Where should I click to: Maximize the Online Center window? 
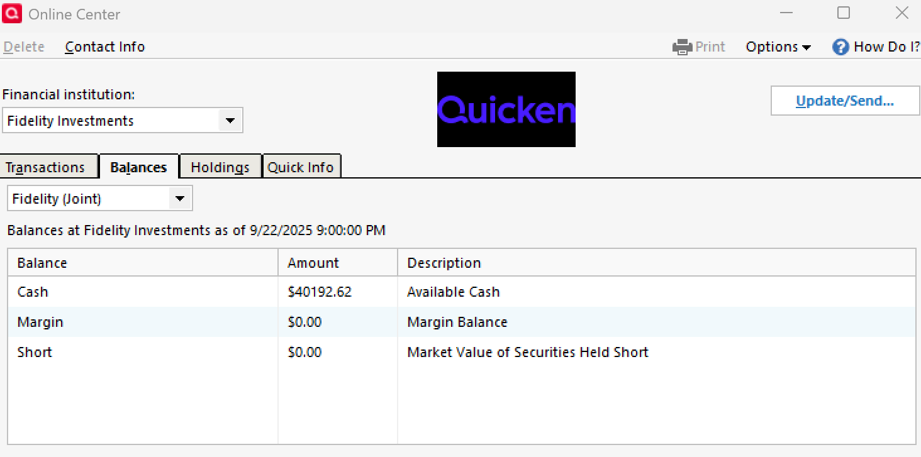point(843,13)
